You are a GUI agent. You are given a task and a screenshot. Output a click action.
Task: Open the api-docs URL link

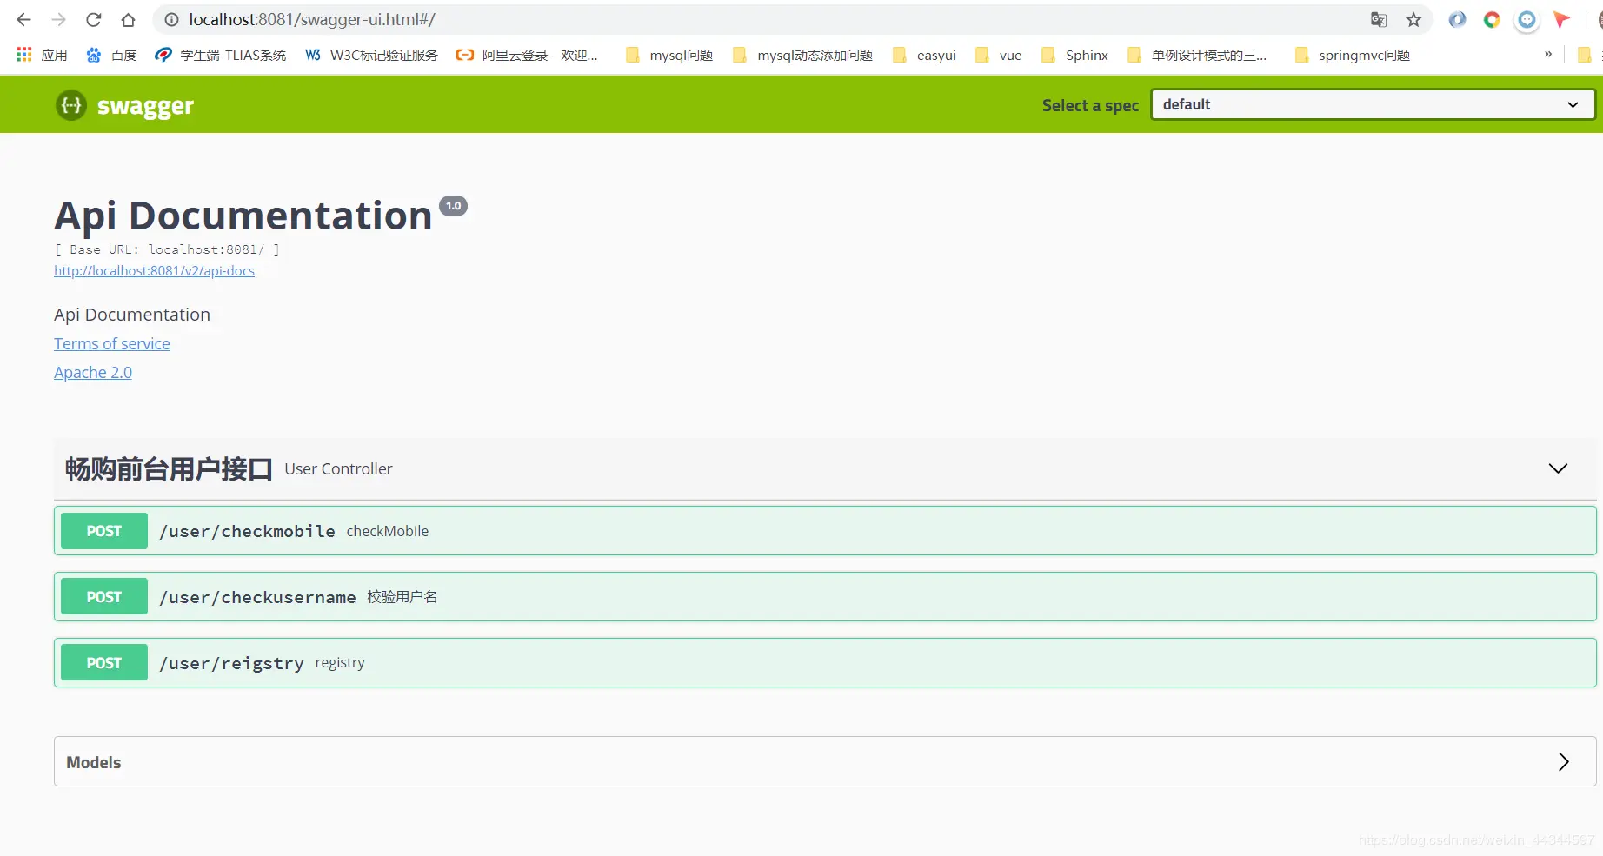(x=154, y=271)
